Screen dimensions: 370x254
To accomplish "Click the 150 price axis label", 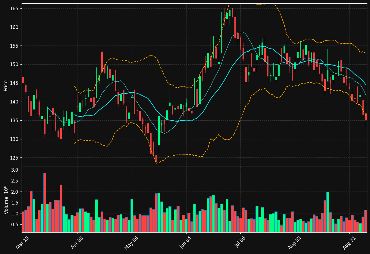I will (14, 65).
